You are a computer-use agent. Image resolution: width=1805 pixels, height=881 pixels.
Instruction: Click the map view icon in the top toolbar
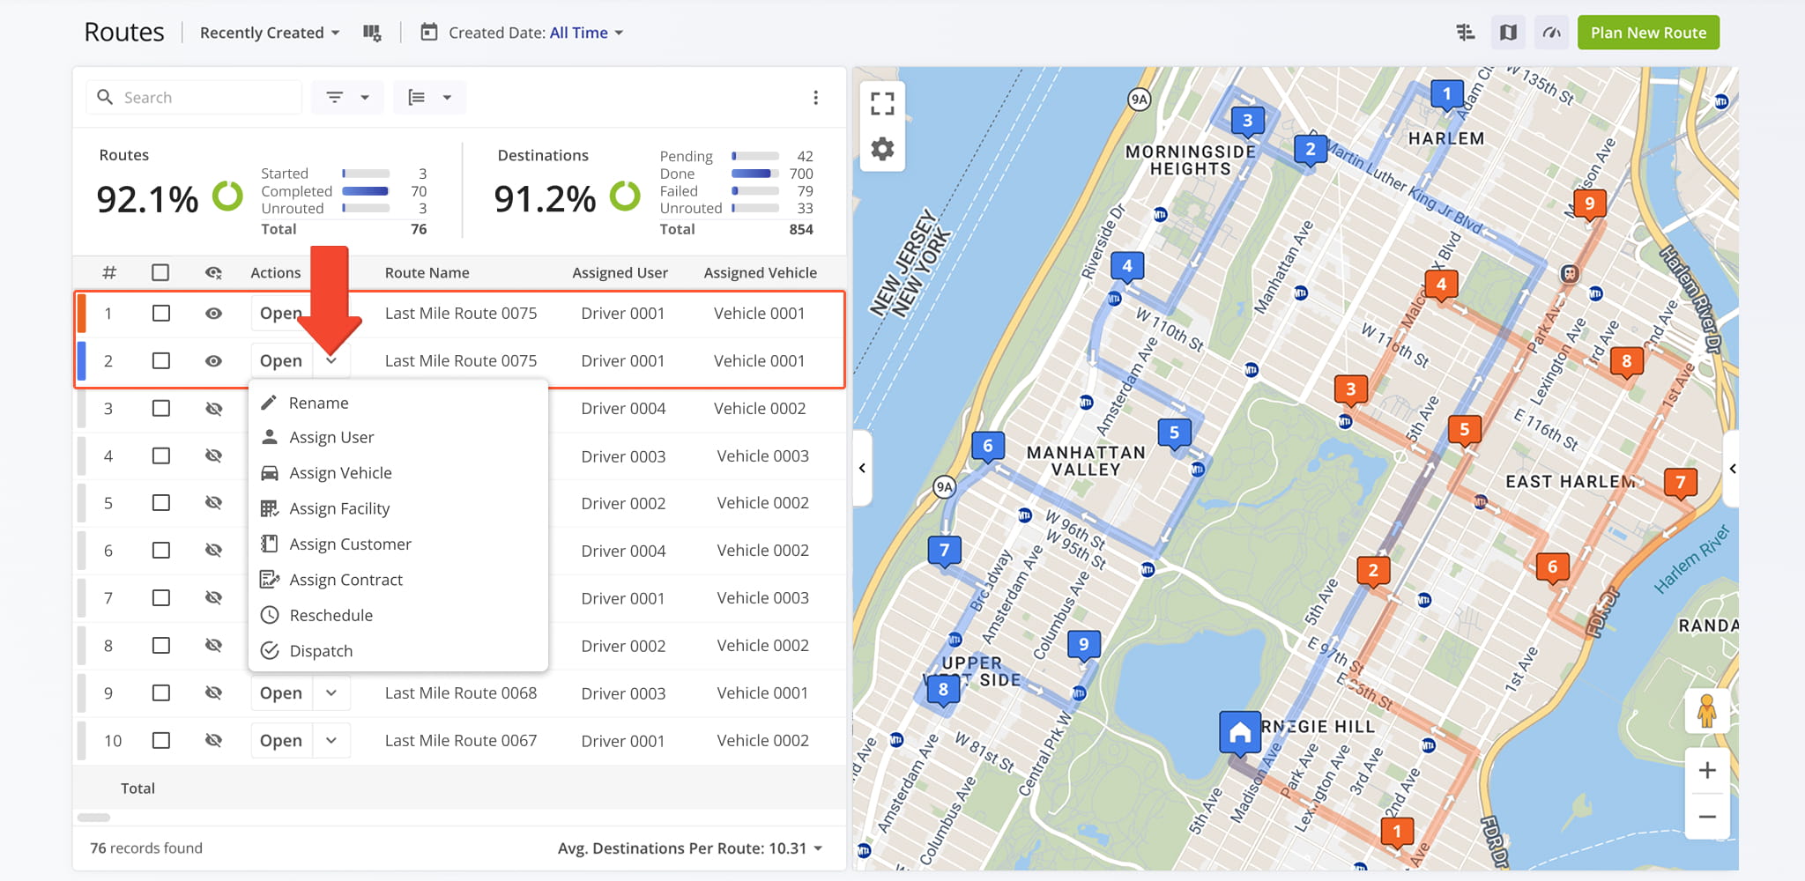(x=1508, y=32)
